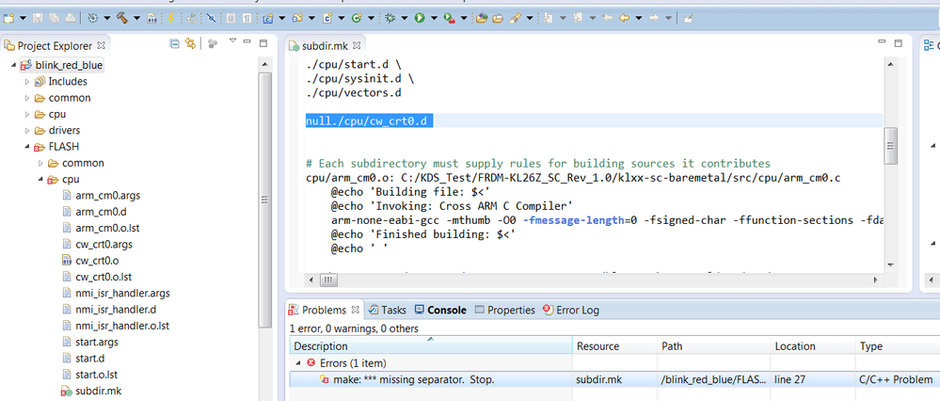This screenshot has width=940, height=401.
Task: Click the editor vertical scrollbar thumb
Action: 891,146
